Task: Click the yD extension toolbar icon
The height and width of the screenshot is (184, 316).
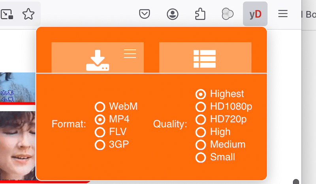Action: pyautogui.click(x=255, y=14)
